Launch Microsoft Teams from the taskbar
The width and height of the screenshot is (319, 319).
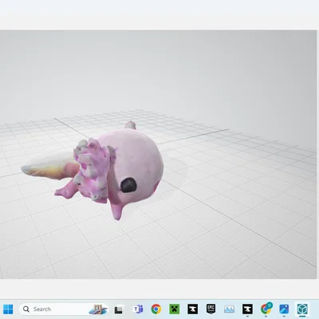[x=138, y=309]
